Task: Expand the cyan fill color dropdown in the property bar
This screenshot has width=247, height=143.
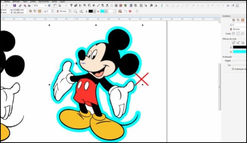Action: 106,11
